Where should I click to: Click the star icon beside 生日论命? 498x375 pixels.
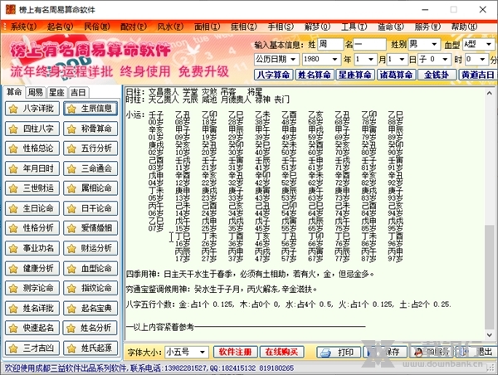(13, 208)
